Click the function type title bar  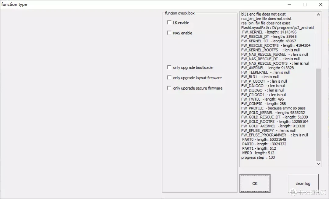click(x=122, y=5)
